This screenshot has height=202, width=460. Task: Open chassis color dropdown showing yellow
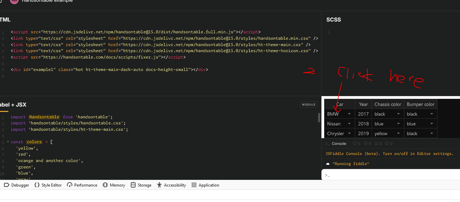[x=398, y=133]
